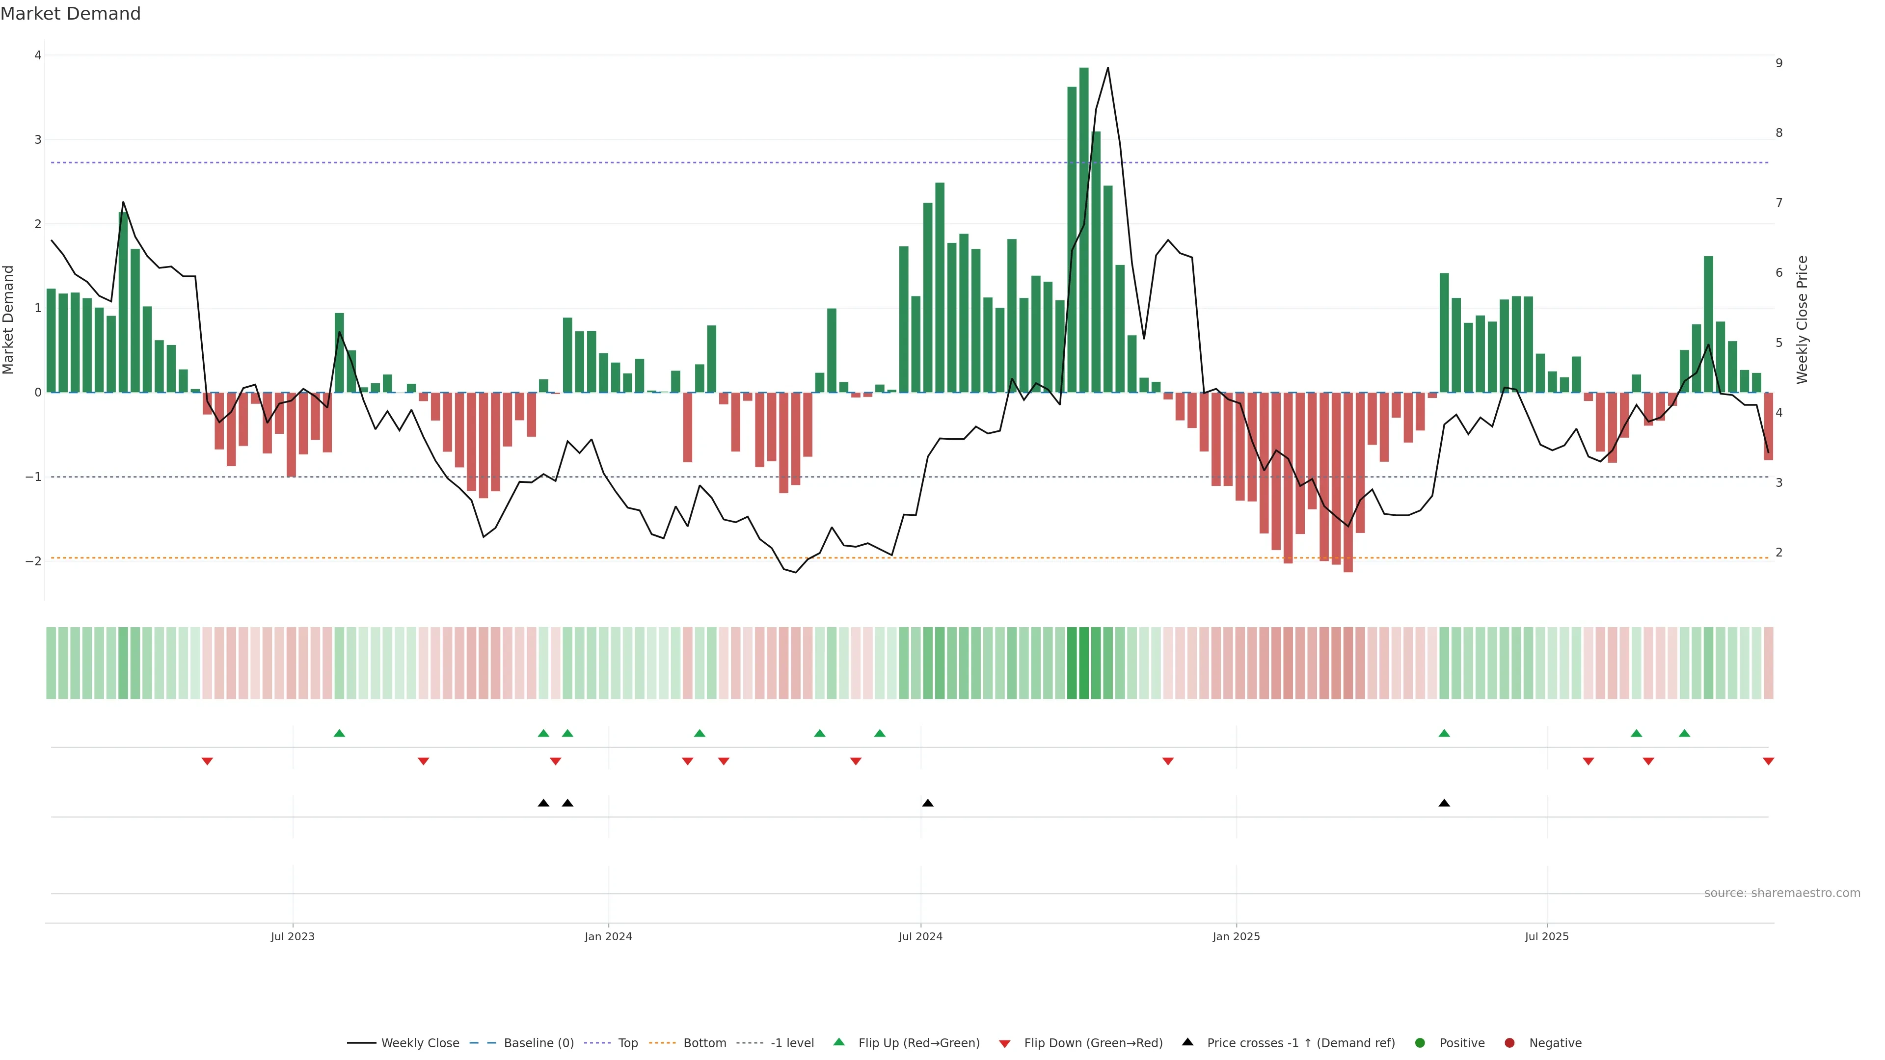Click the last red flip-down marker
Screen dimensions: 1885x1060
pos(1769,762)
